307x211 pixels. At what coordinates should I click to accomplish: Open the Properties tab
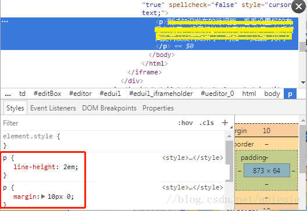pos(158,108)
